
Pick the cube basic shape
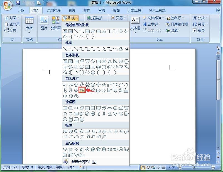click(82, 67)
